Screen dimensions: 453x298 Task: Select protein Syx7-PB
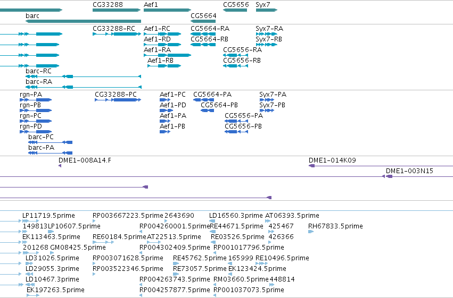pyautogui.click(x=272, y=105)
